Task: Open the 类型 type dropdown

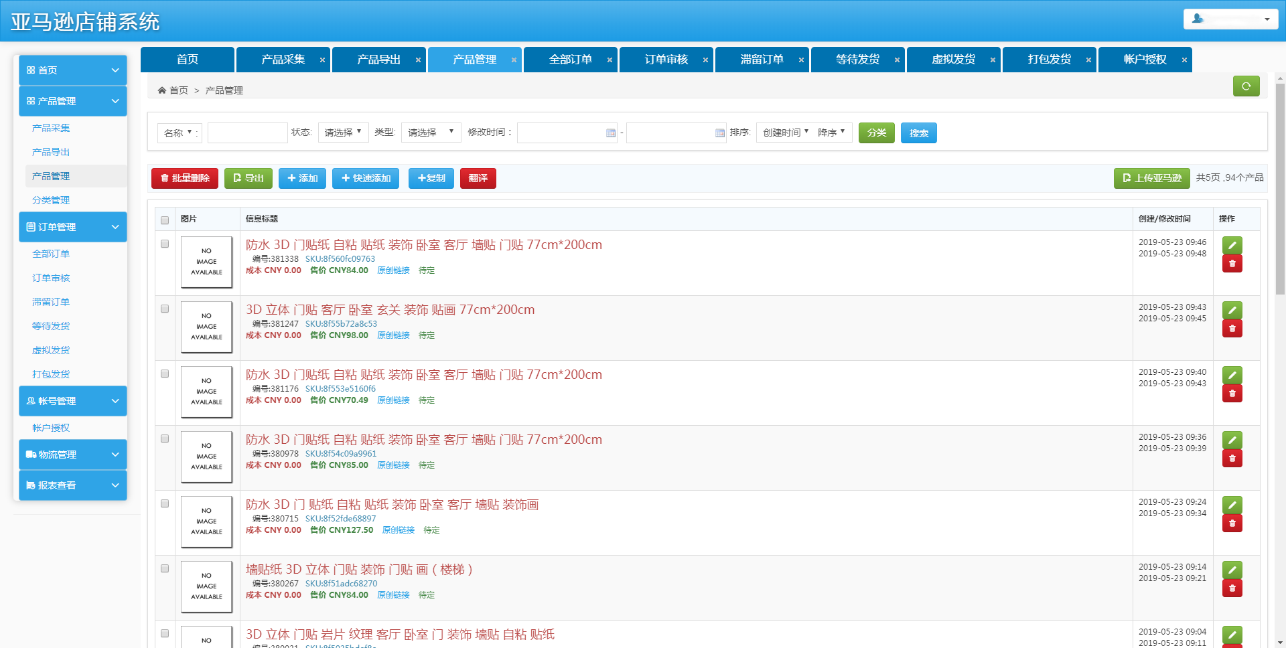Action: tap(431, 133)
